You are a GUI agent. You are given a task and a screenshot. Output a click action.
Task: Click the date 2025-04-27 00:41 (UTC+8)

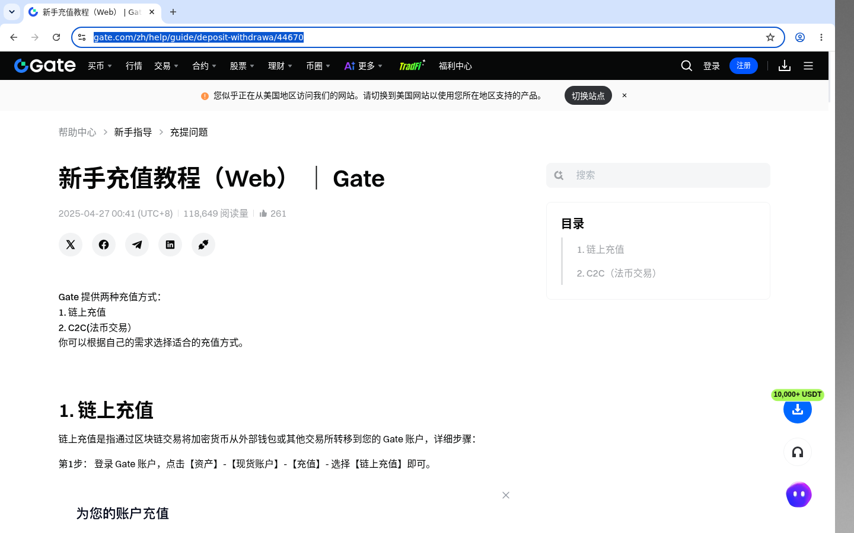coord(116,213)
